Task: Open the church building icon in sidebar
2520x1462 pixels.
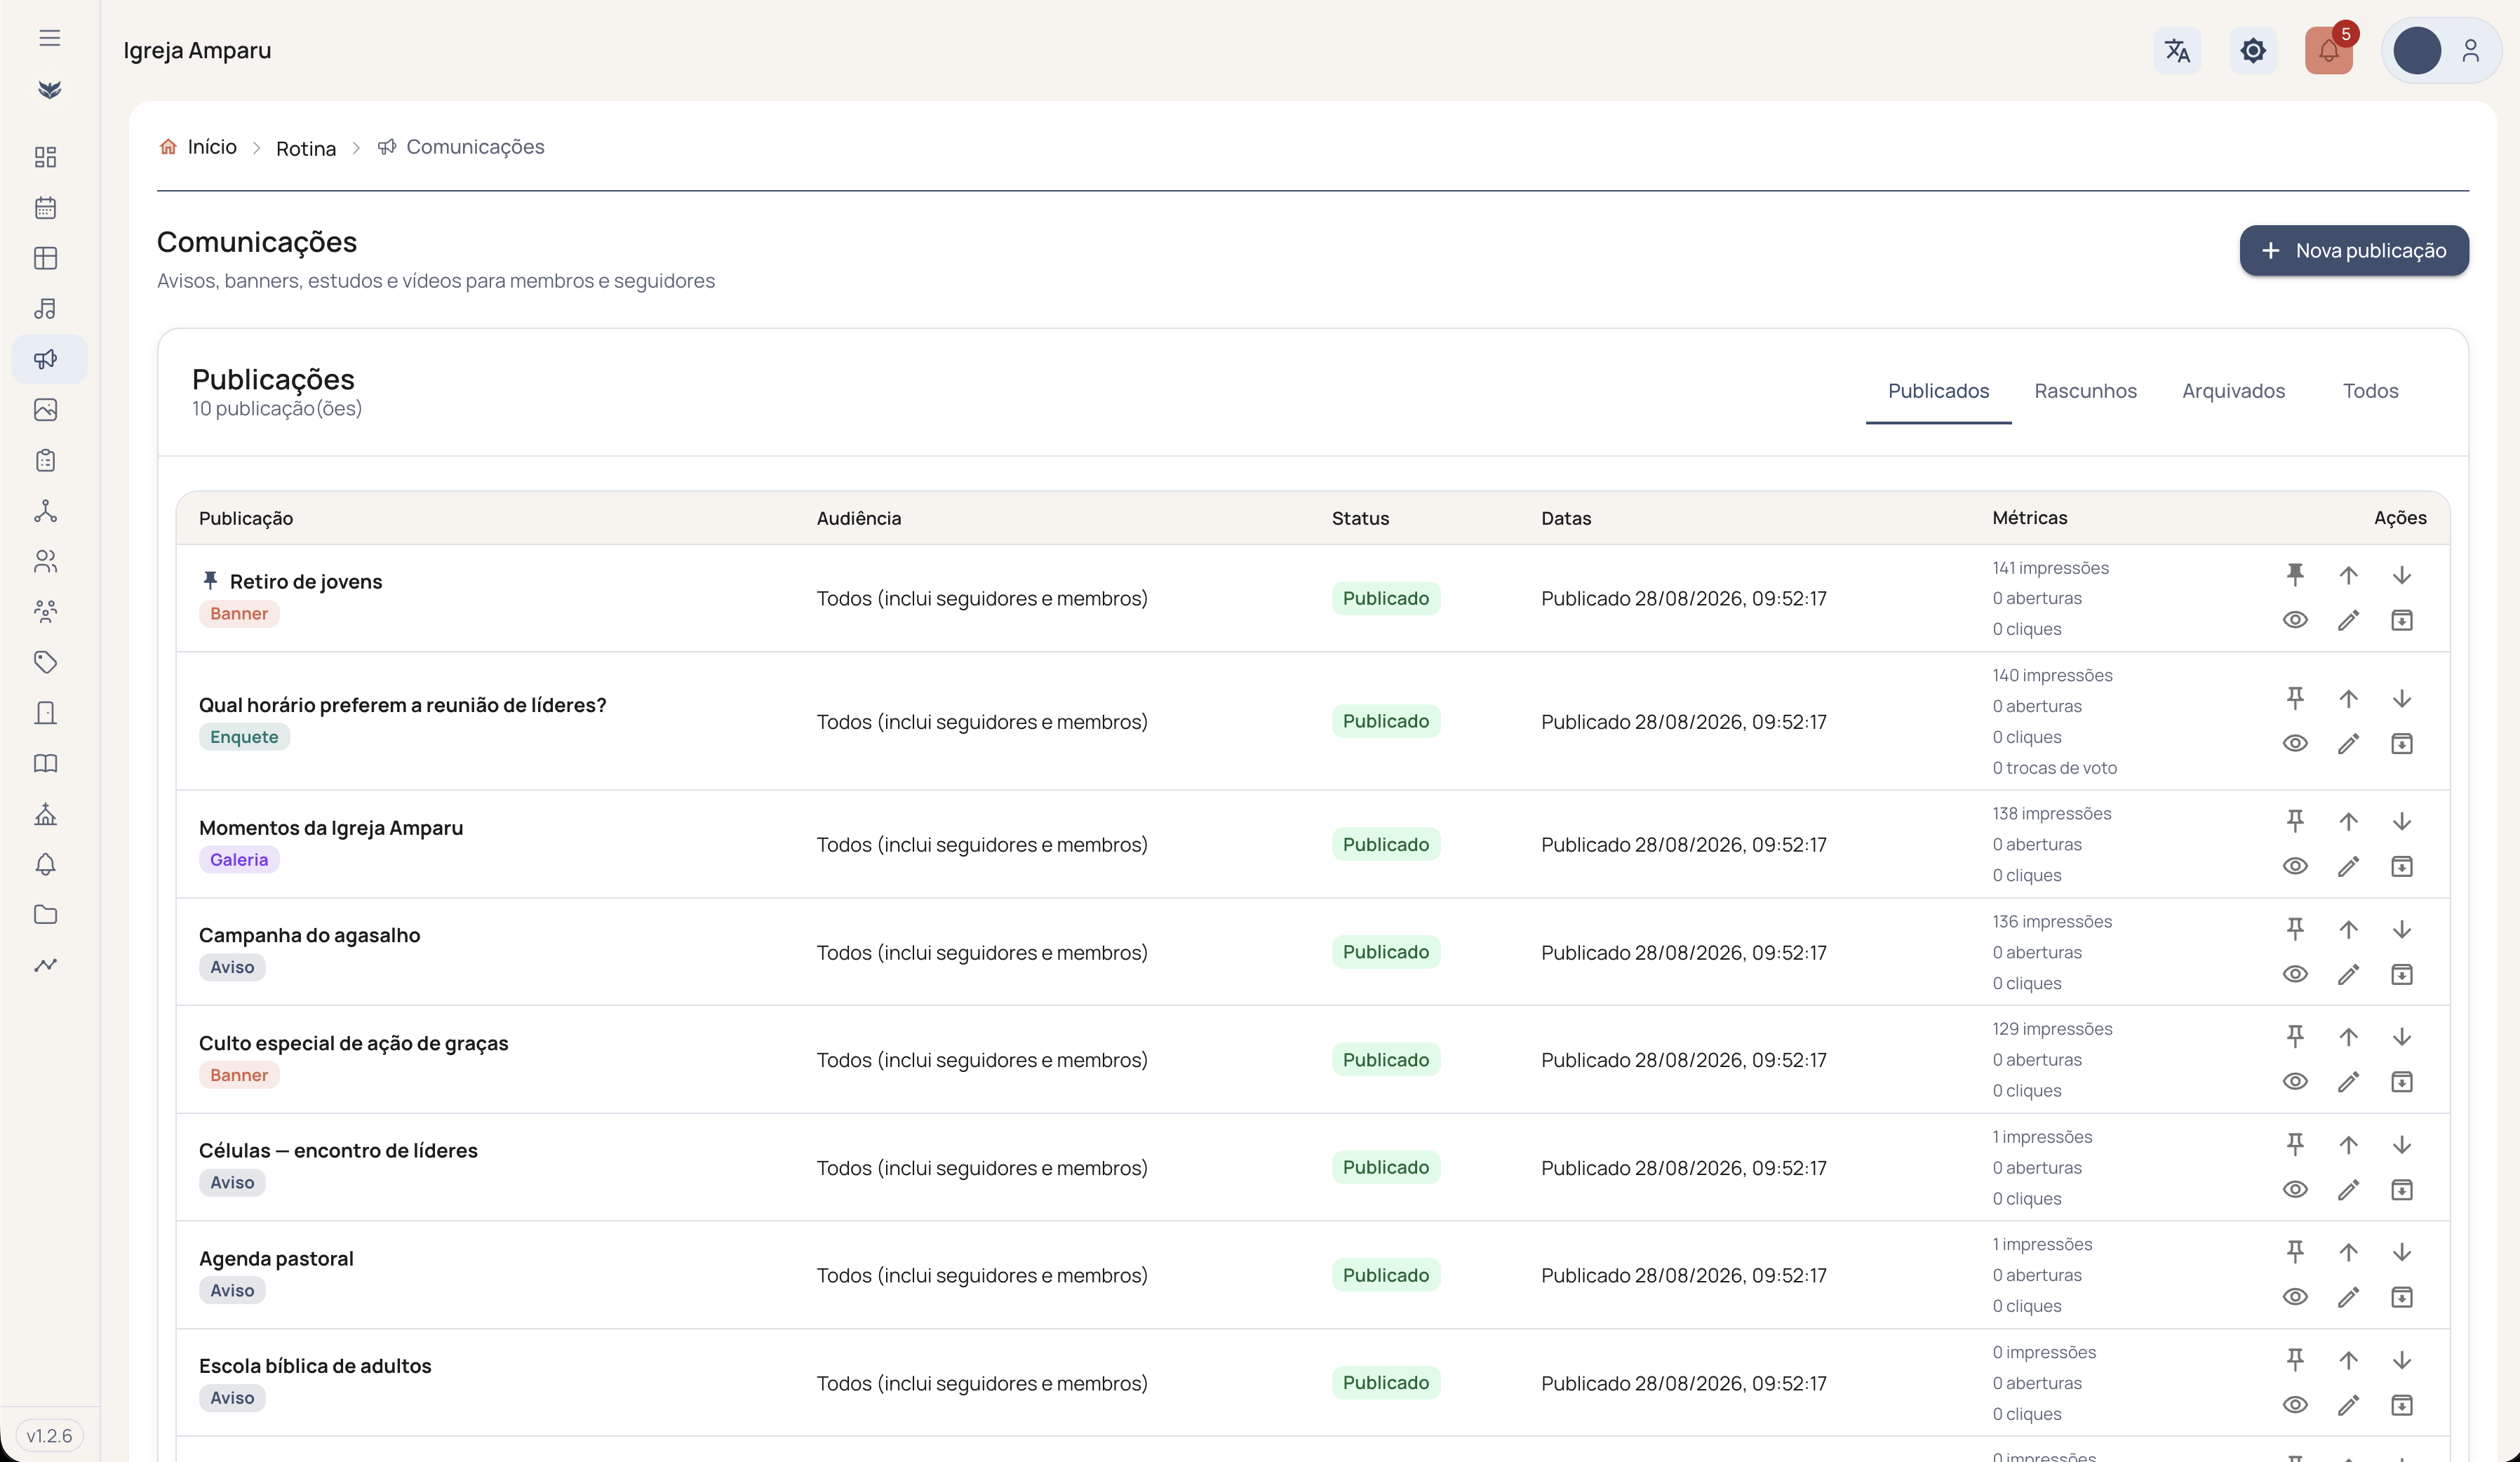Action: click(46, 814)
